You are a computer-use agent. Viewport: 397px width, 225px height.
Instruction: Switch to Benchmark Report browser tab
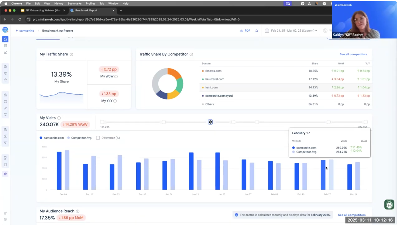coord(92,11)
